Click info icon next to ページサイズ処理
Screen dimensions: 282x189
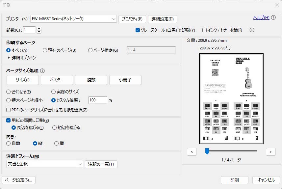[x=42, y=70]
